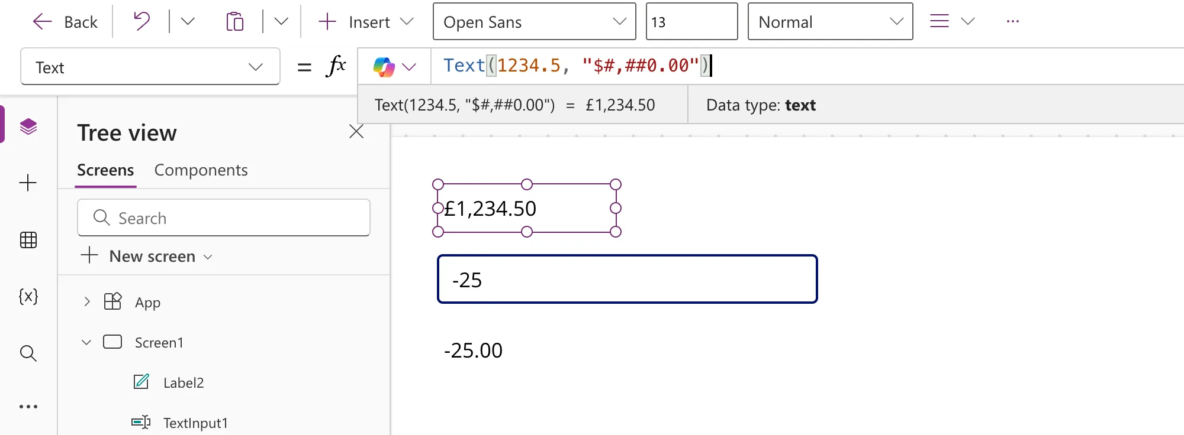Viewport: 1184px width, 435px height.
Task: Open the Insert menu
Action: (x=365, y=22)
